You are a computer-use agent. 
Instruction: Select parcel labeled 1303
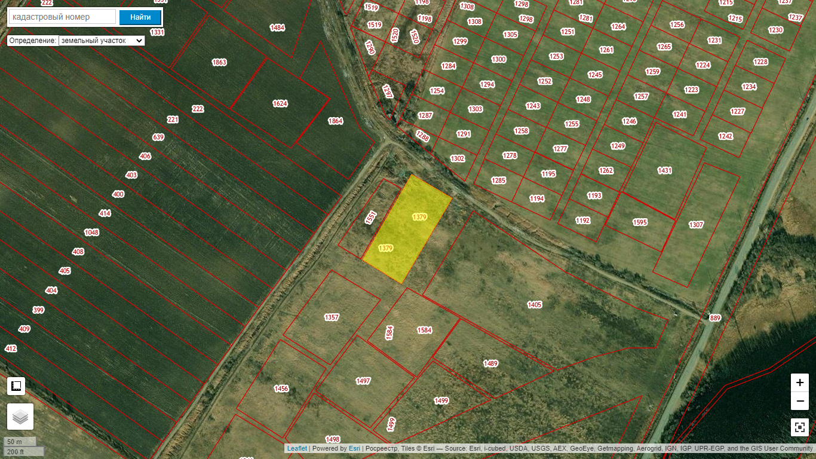point(476,109)
